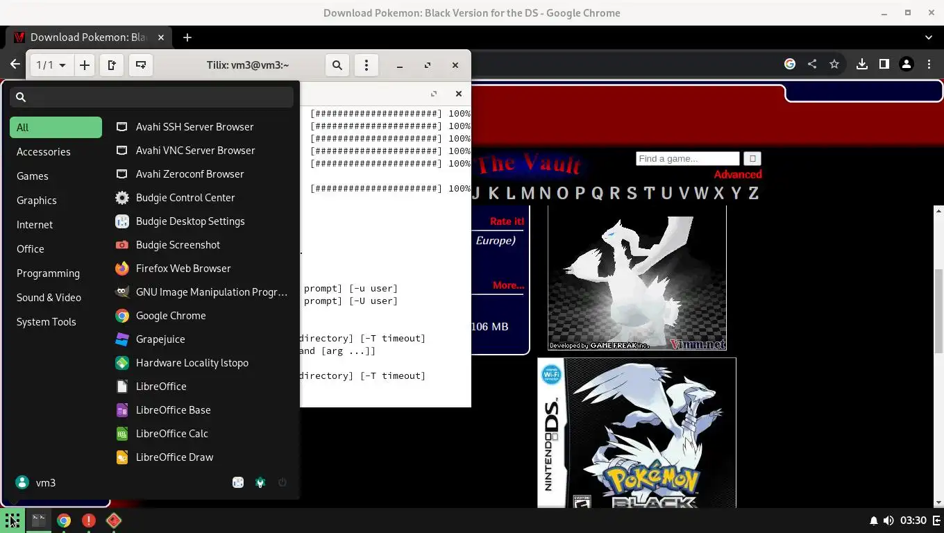Click the Reshiram title screen image

637,278
